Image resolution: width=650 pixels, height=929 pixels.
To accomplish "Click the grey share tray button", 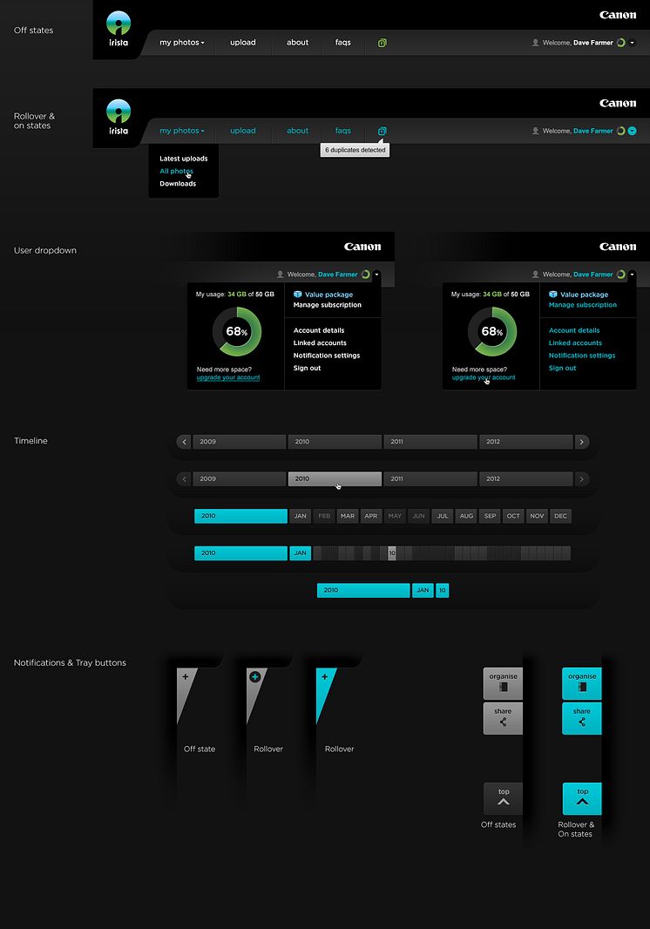I will click(503, 718).
